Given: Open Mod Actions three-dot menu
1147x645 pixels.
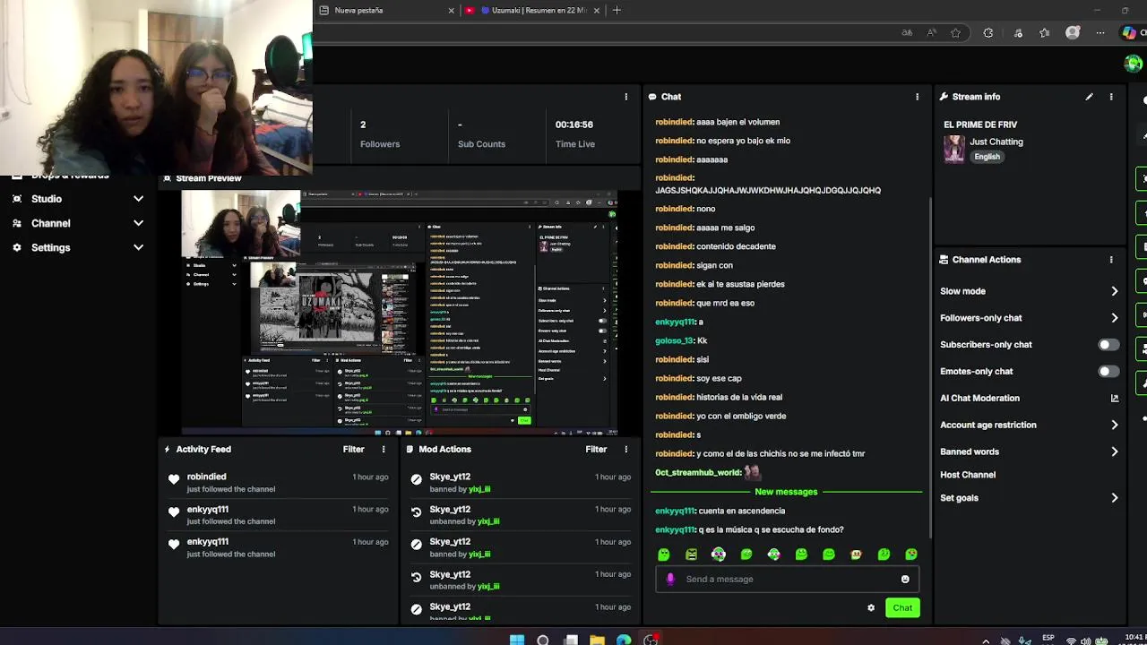Looking at the screenshot, I should click(625, 450).
